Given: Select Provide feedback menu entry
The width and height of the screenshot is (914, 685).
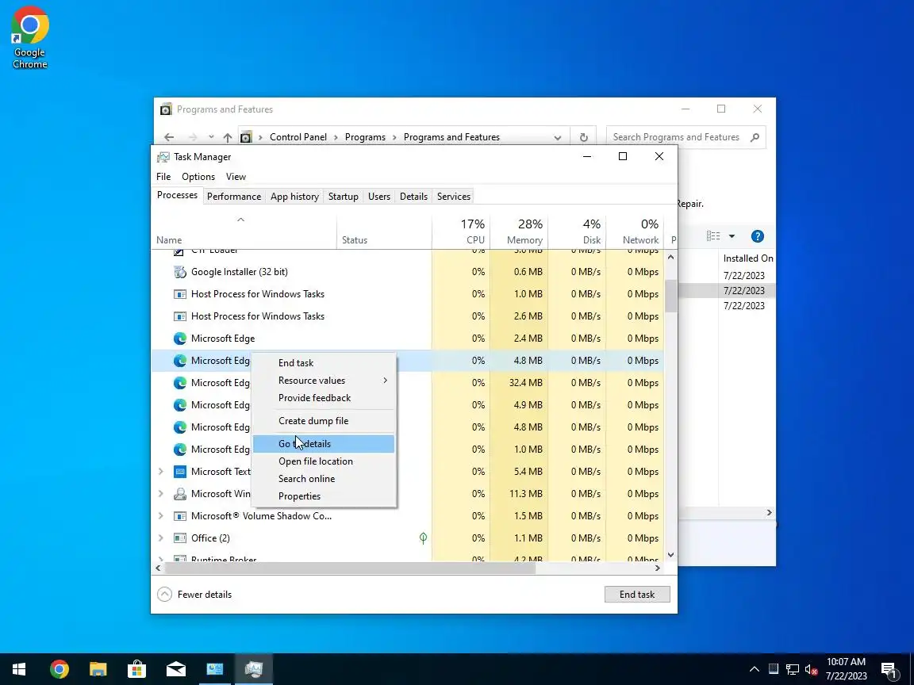Looking at the screenshot, I should [324, 398].
